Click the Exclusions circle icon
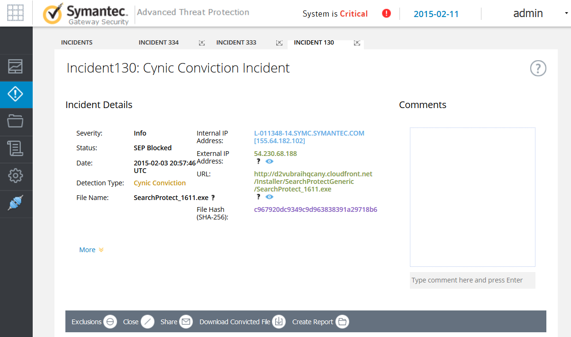This screenshot has width=571, height=337. click(x=110, y=322)
